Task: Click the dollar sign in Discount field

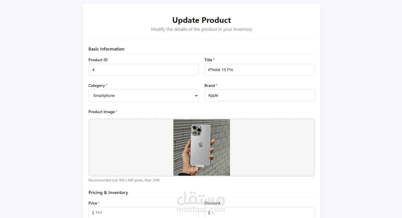Action: point(209,213)
